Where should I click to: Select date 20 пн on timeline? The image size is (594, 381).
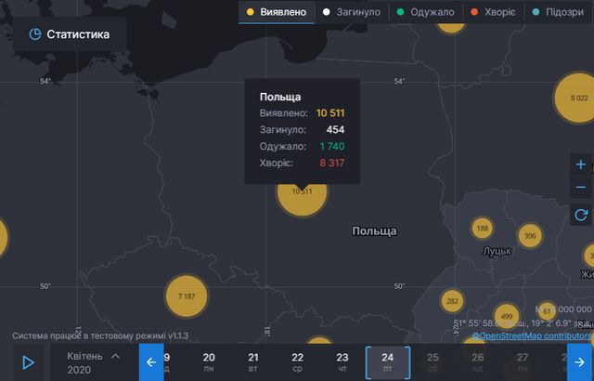click(209, 362)
